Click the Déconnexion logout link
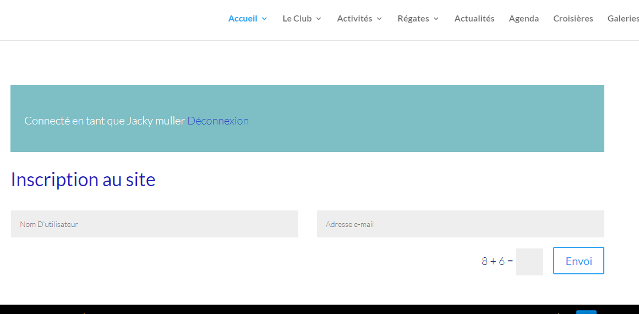Screen dimensions: 639x314 point(218,121)
